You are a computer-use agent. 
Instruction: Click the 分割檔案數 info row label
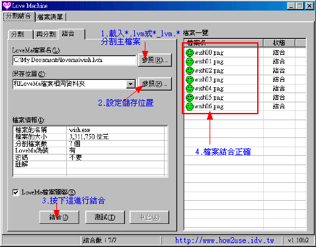point(31,144)
